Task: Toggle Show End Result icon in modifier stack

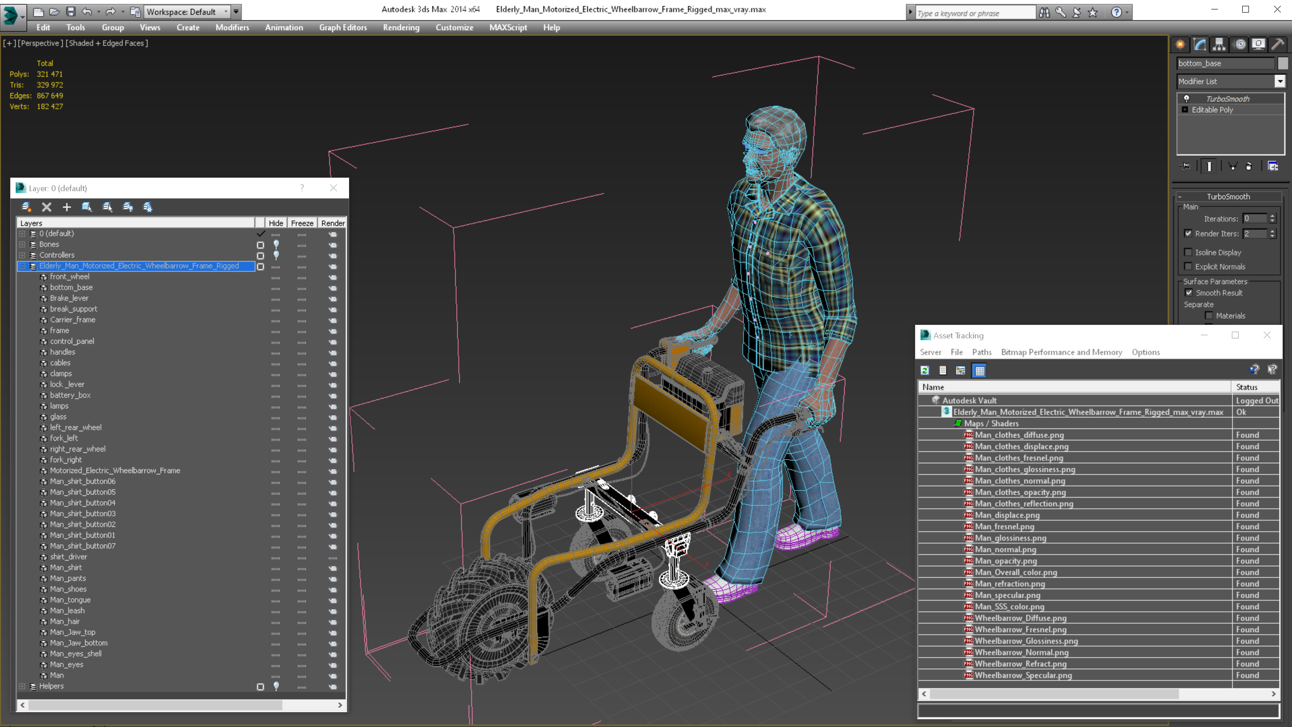Action: click(x=1209, y=166)
